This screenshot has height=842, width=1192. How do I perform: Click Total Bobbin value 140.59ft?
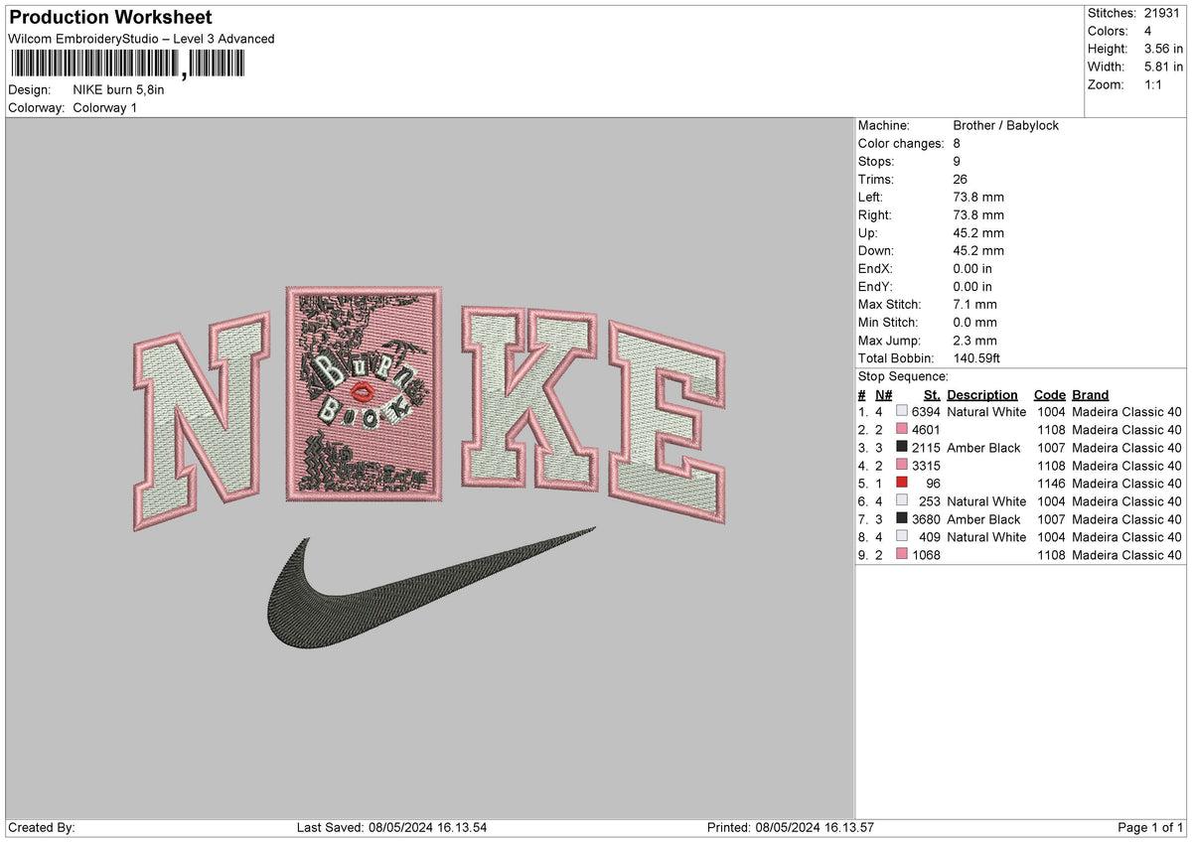(977, 358)
